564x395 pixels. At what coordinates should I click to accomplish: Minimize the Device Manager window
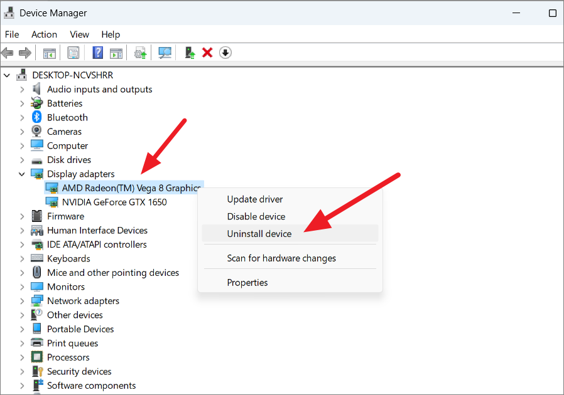(516, 13)
